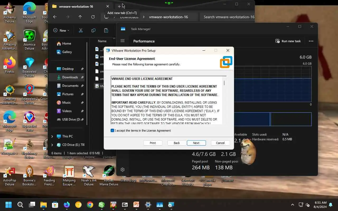Image resolution: width=338 pixels, height=211 pixels.
Task: Click the Copy icon in Explorer toolbar
Action: [x=93, y=30]
